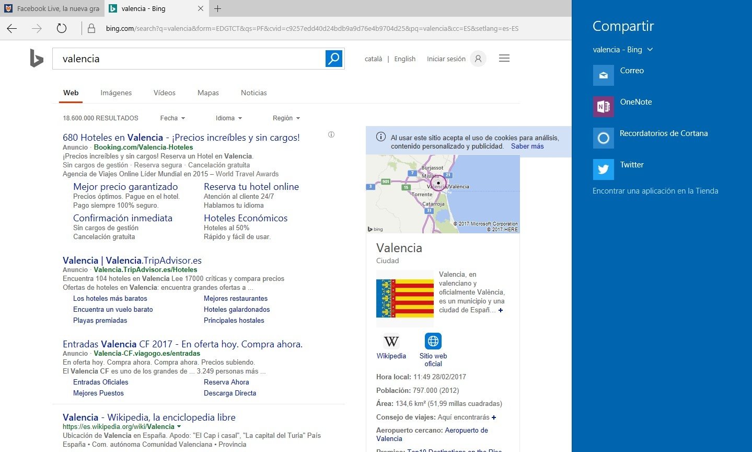Click Entradas Oficiales link
The width and height of the screenshot is (752, 452).
tap(101, 382)
